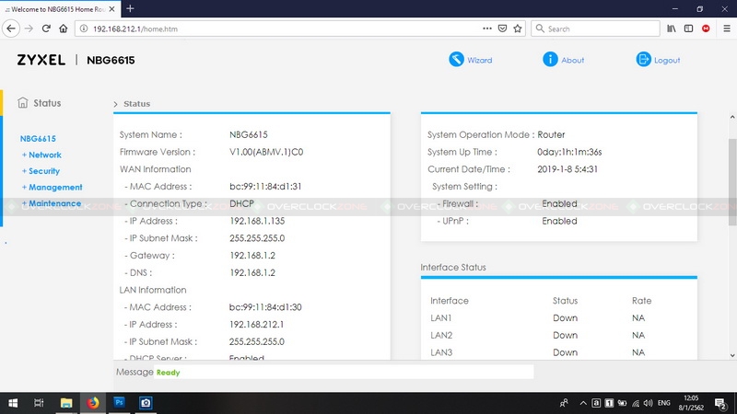Screen dimensions: 737x414
Task: Open page actions three-dot menu
Action: coord(487,29)
